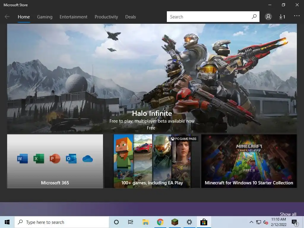304x228 pixels.
Task: Close the Microsoft Store window
Action: point(297,5)
